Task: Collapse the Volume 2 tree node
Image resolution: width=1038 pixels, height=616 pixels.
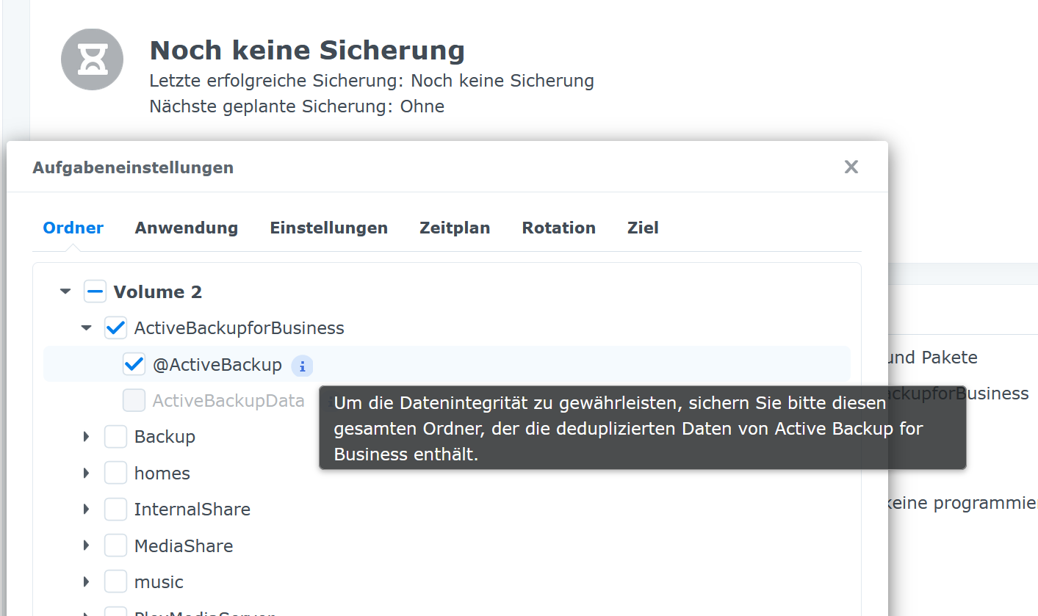Action: (x=65, y=291)
